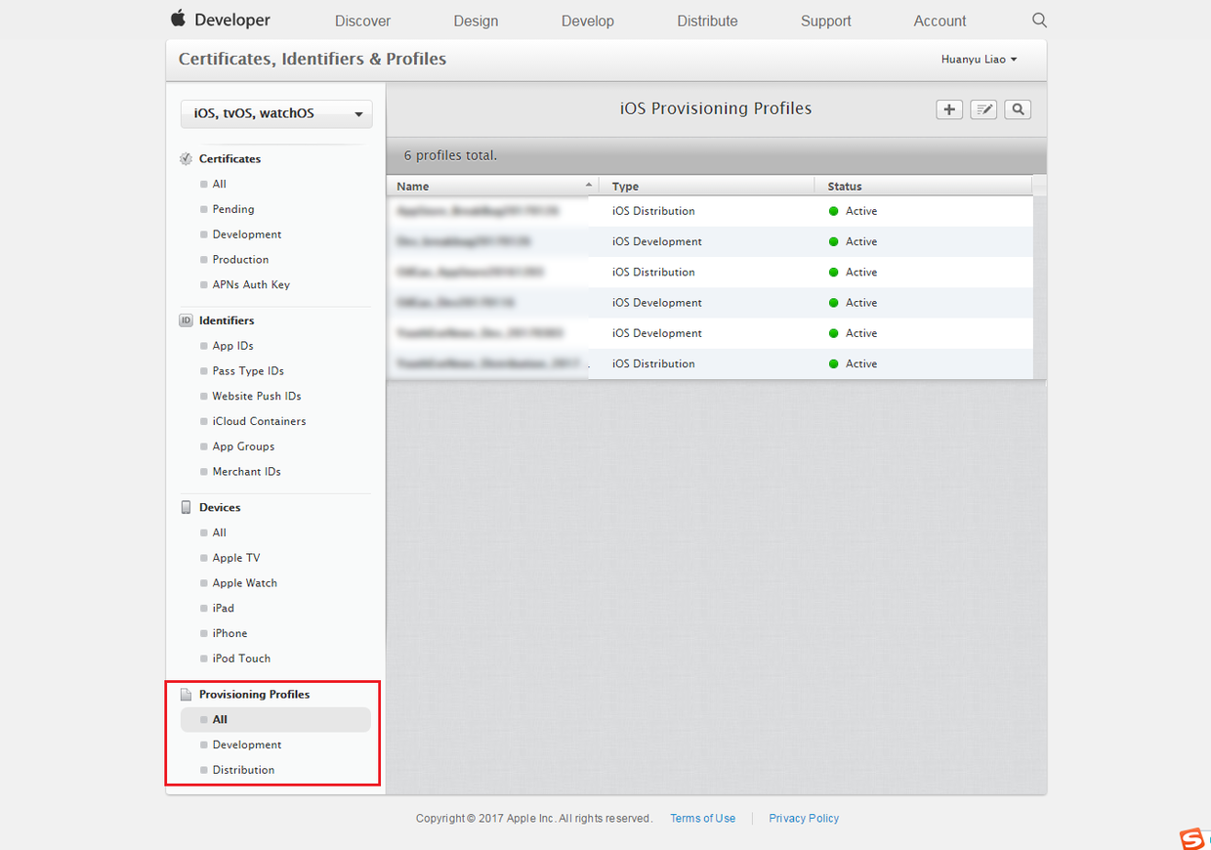Click the 6 profiles total text

(450, 155)
